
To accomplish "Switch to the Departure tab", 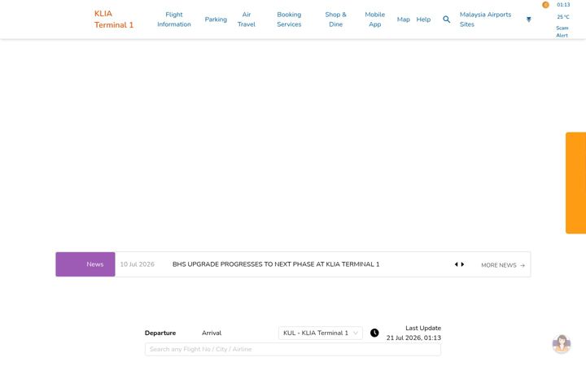I will (x=160, y=333).
